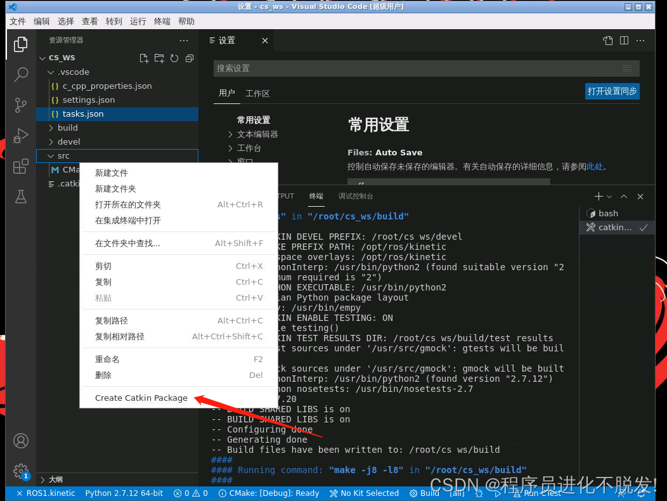Expand the 大纲 outline section

pos(42,479)
